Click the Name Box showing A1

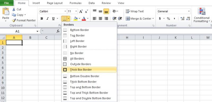(x=17, y=31)
